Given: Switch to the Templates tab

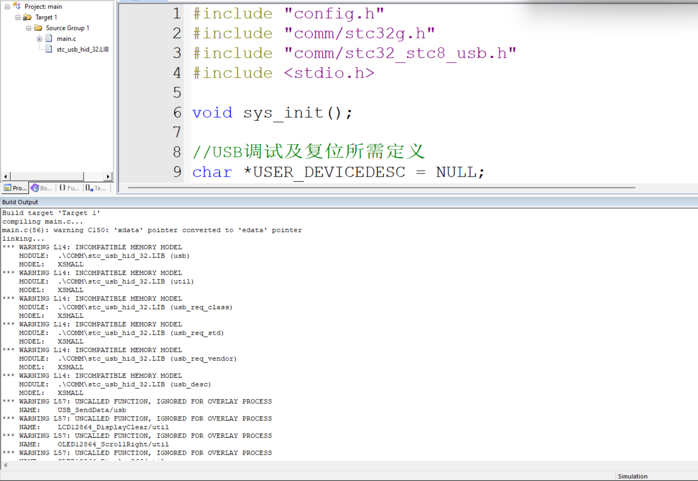Looking at the screenshot, I should [x=96, y=188].
